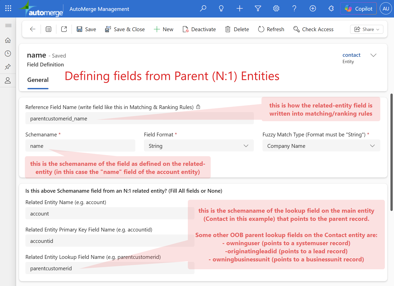Viewport: 394px width, 286px height.
Task: Refresh the form
Action: click(271, 29)
